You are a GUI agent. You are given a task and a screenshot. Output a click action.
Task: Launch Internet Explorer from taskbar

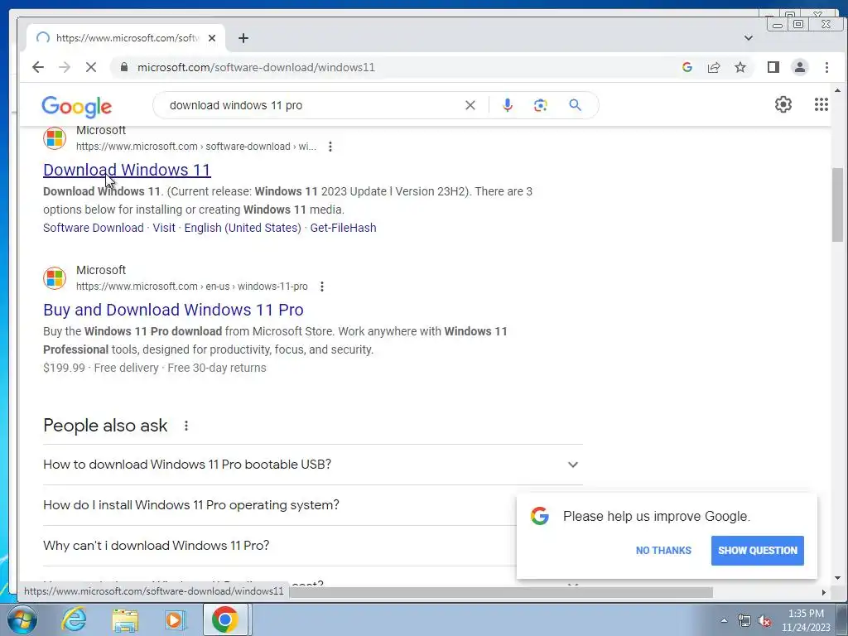coord(74,619)
